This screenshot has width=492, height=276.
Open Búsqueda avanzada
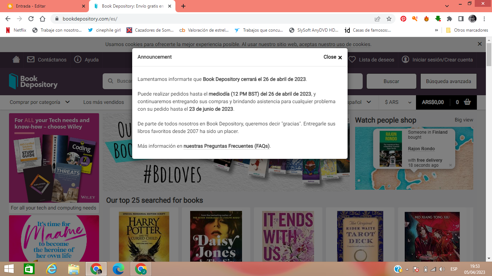(448, 81)
